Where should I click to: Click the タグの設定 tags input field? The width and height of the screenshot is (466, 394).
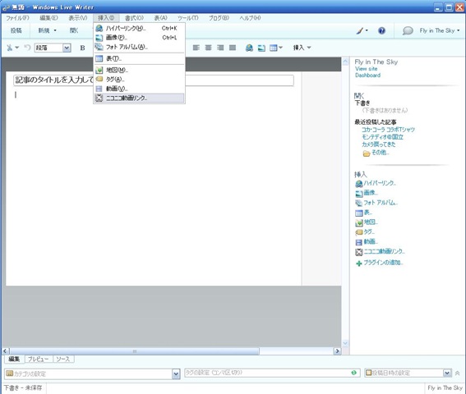[272, 373]
